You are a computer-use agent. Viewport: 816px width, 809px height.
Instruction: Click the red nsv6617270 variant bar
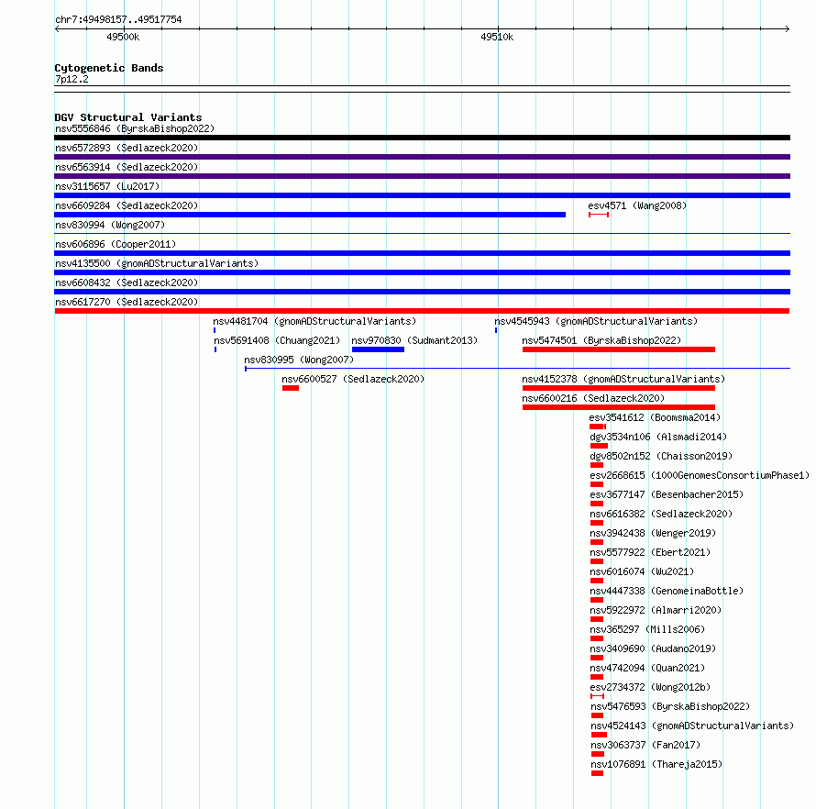click(422, 311)
